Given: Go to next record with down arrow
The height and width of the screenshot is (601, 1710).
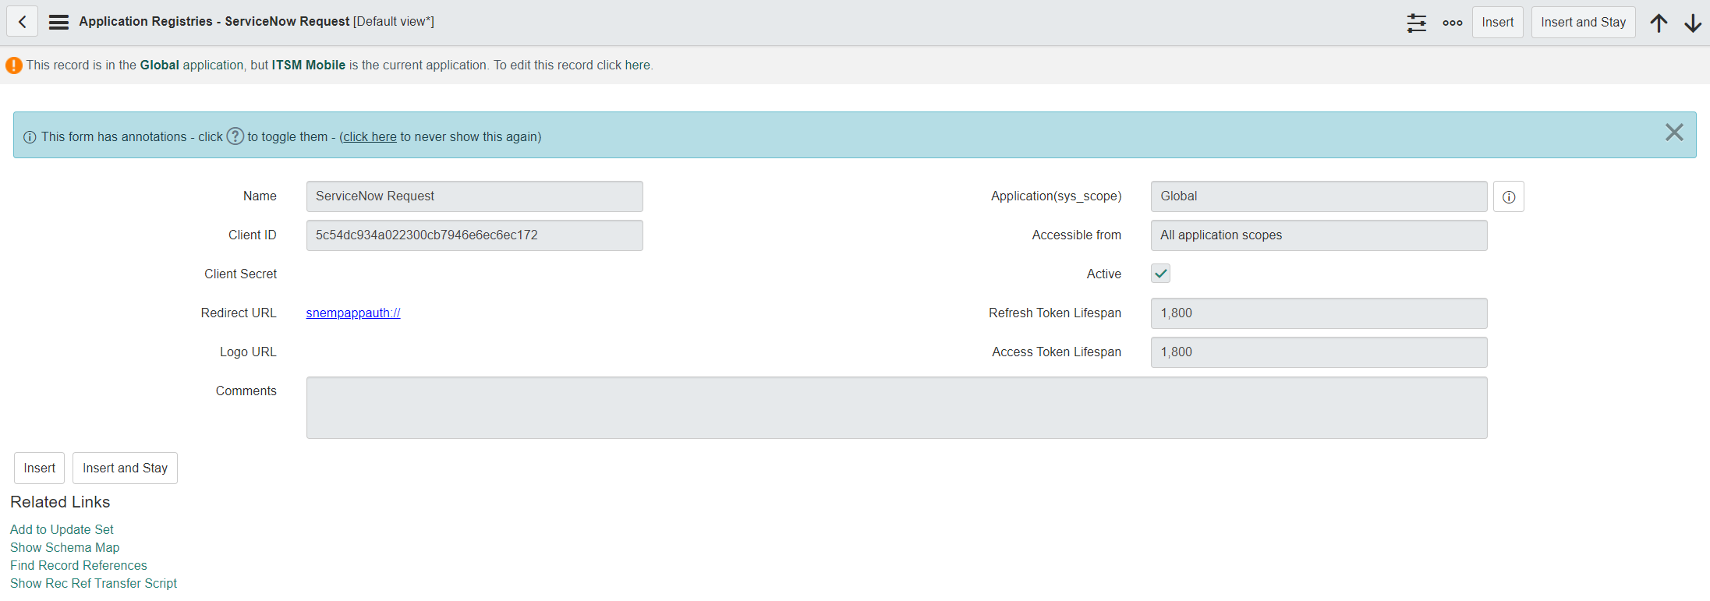Looking at the screenshot, I should click(x=1692, y=23).
